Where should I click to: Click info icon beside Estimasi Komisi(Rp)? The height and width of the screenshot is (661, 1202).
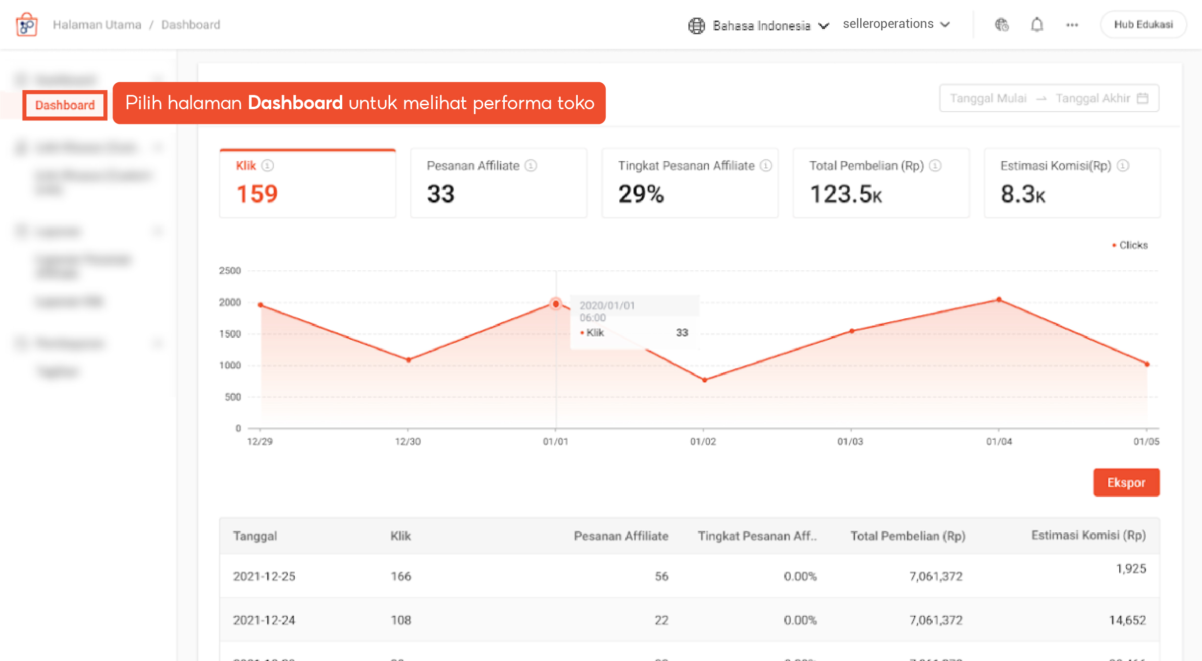click(1123, 165)
